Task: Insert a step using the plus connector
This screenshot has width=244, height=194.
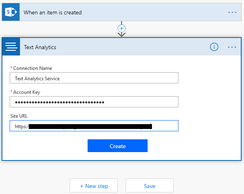Action: (122, 29)
